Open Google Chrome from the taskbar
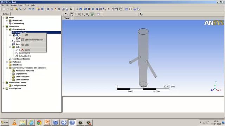Screen dimensions: 225x126 39,122
